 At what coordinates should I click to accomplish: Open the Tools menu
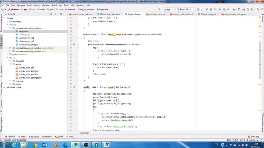pyautogui.click(x=66, y=5)
